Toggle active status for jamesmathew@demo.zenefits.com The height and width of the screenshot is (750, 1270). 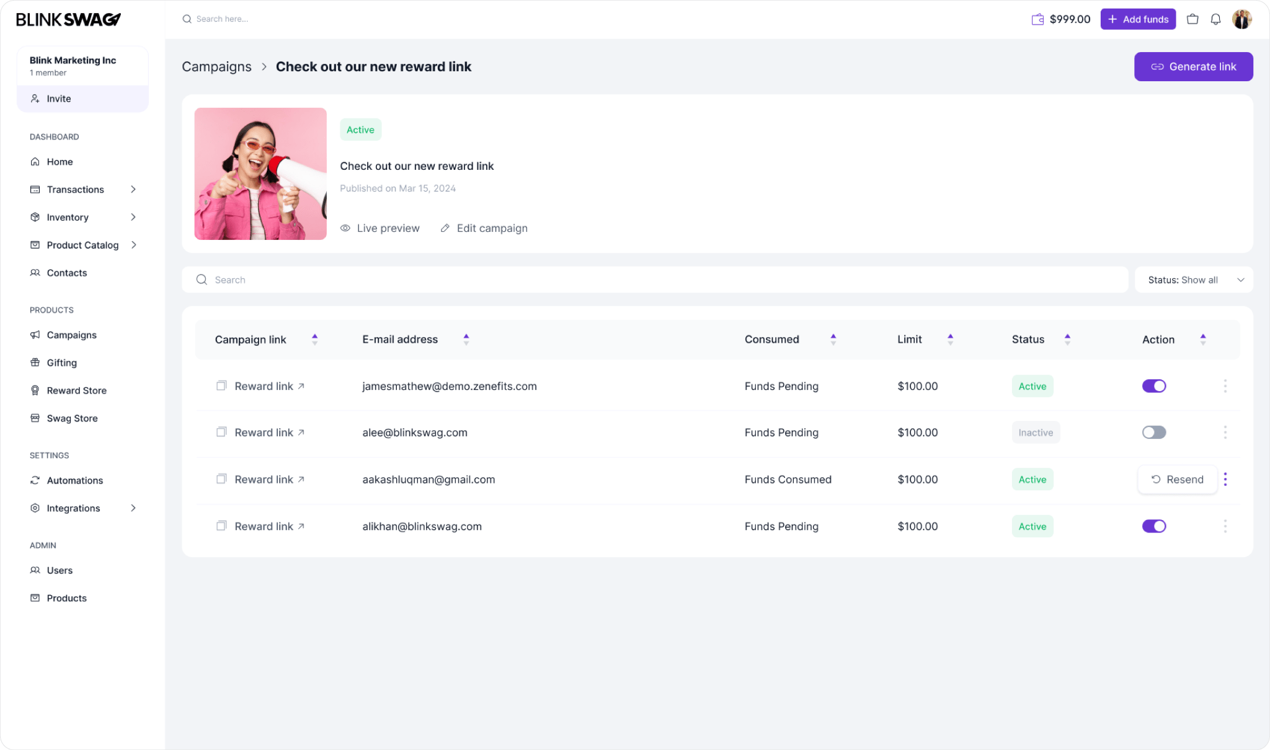click(x=1154, y=386)
